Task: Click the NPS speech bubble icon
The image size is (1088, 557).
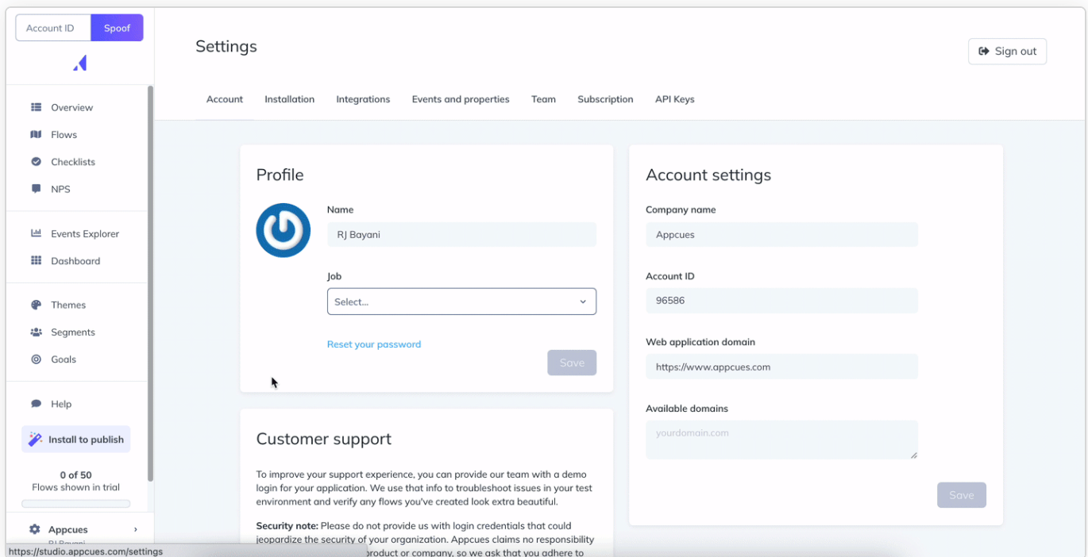Action: tap(36, 189)
